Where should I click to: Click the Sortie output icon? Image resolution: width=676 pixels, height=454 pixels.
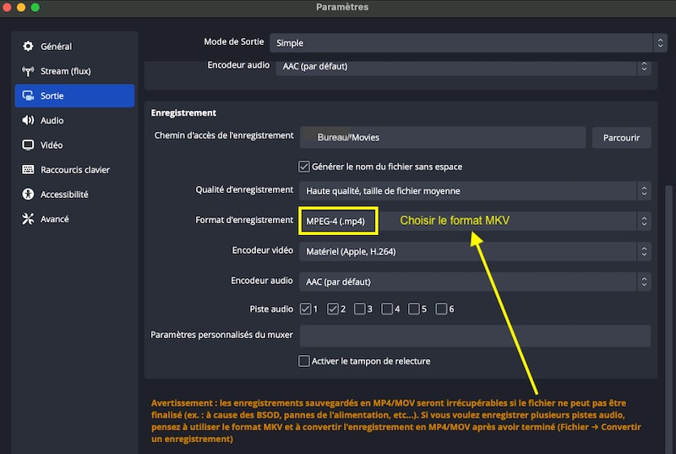(28, 96)
